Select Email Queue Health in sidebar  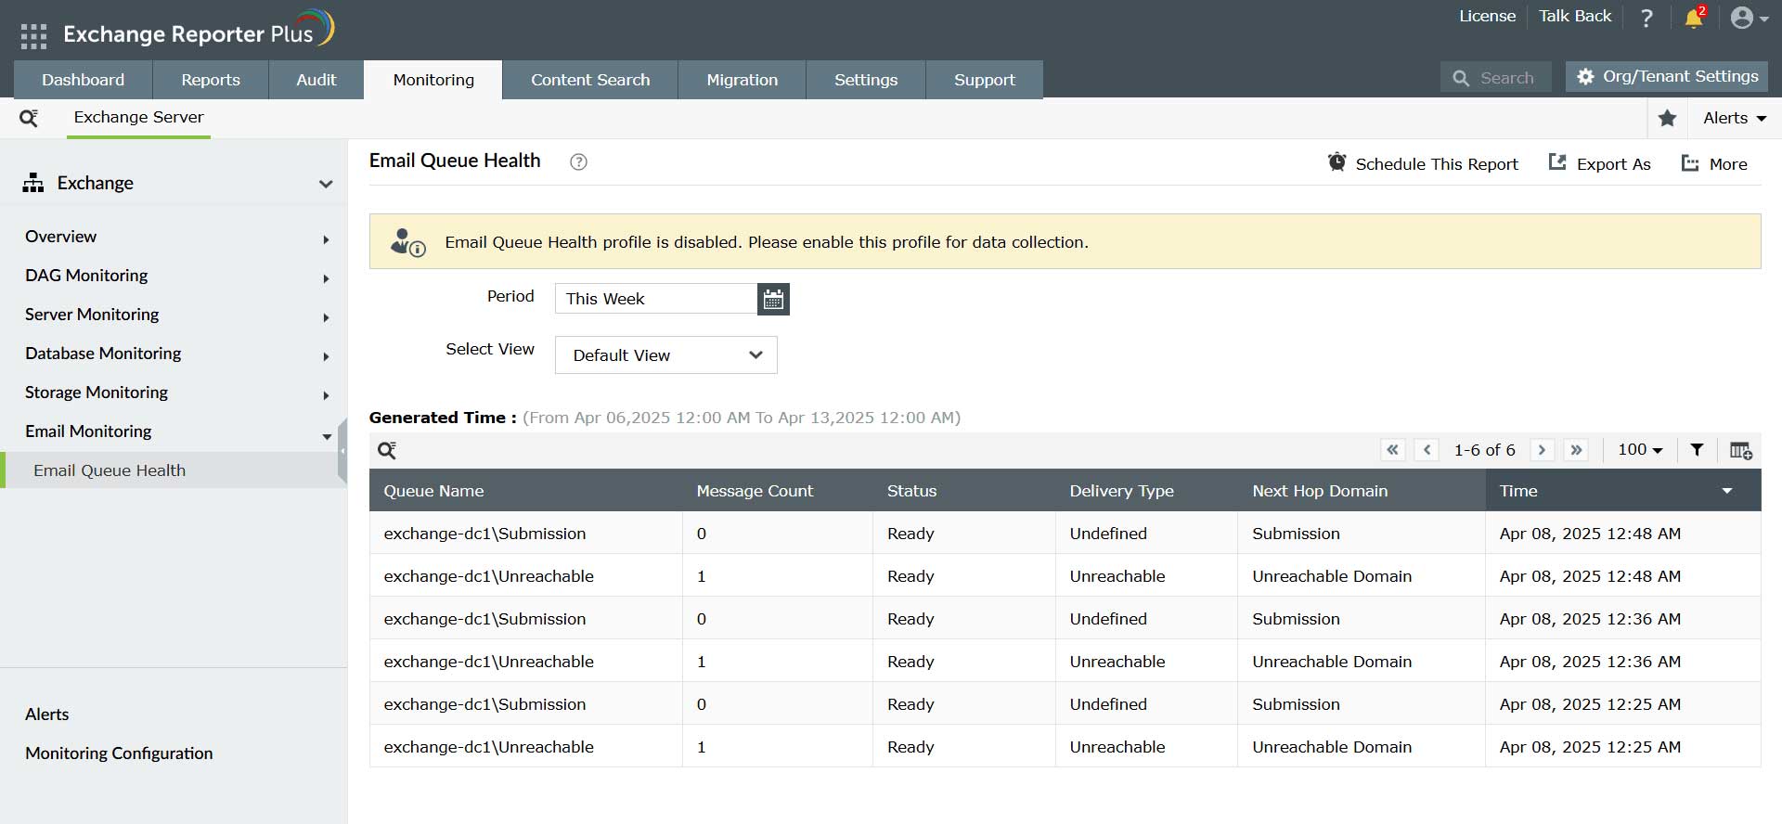tap(173, 470)
